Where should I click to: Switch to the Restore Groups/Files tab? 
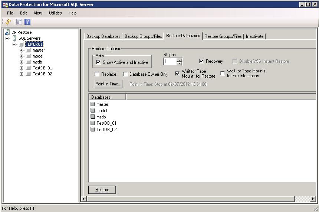tap(223, 36)
